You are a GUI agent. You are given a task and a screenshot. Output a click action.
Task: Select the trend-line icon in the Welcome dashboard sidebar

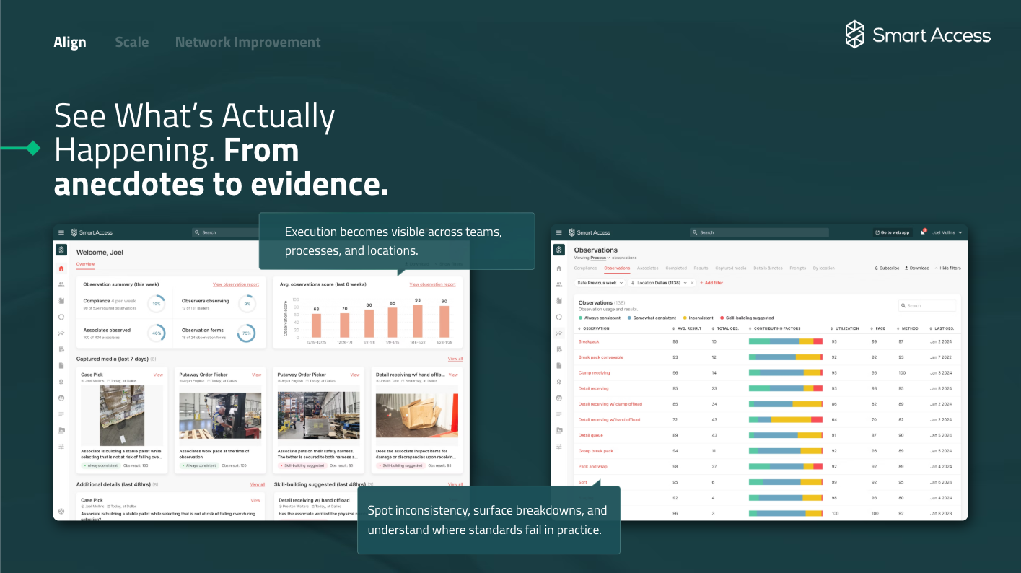tap(61, 333)
